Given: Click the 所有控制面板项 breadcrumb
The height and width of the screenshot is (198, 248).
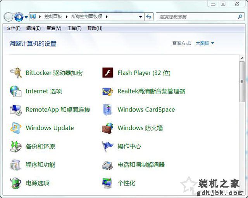Looking at the screenshot, I should (87, 16).
